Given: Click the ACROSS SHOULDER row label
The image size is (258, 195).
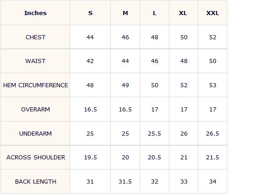Looking at the screenshot, I should (x=36, y=158).
